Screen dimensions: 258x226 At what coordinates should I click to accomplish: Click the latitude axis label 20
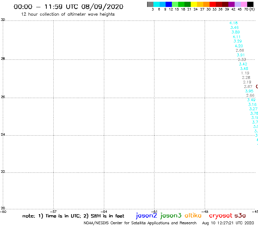(x=3, y=208)
